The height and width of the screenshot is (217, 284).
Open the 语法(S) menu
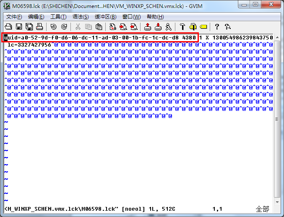[x=81, y=17]
